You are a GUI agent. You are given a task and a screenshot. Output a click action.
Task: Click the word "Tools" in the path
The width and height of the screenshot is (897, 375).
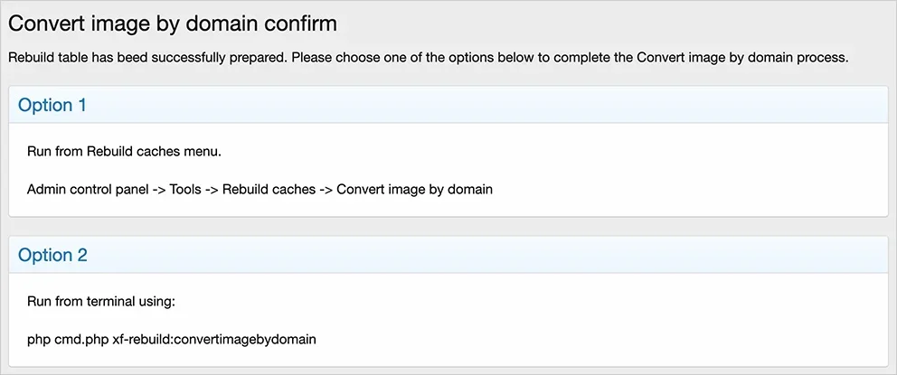click(x=185, y=189)
